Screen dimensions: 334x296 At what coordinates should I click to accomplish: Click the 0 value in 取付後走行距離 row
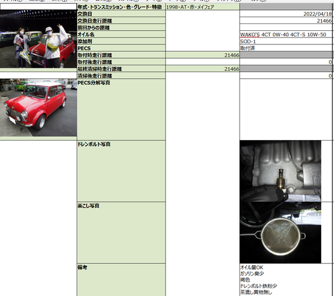286,62
